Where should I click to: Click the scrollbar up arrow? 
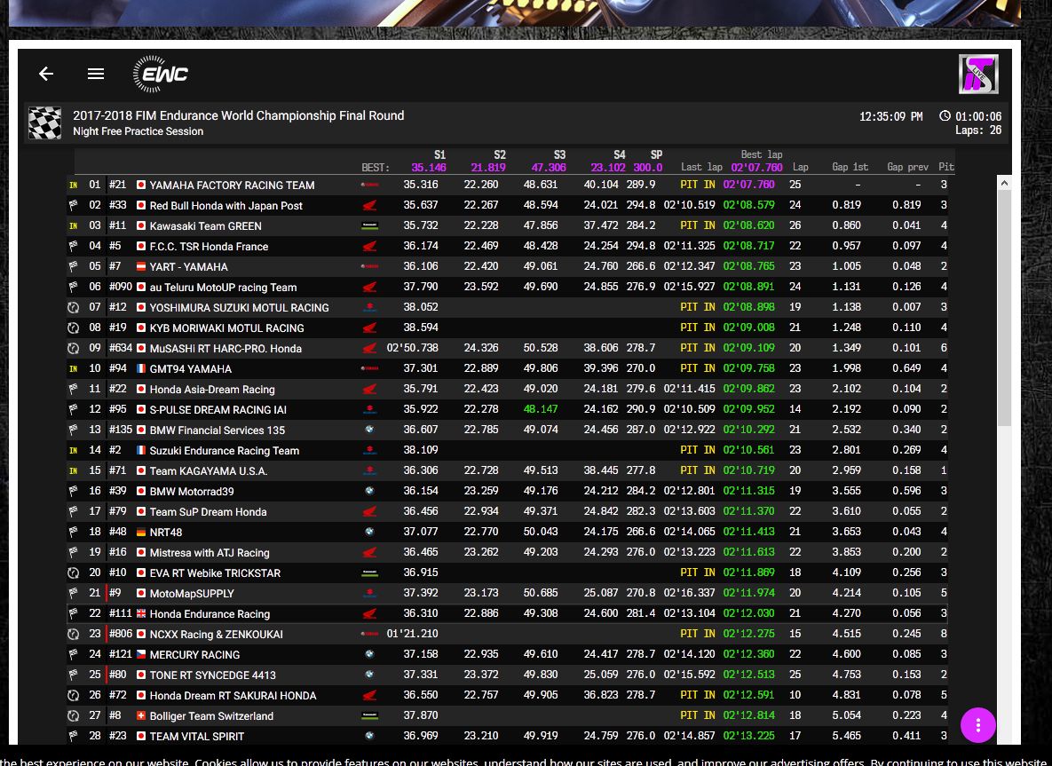(x=1004, y=183)
